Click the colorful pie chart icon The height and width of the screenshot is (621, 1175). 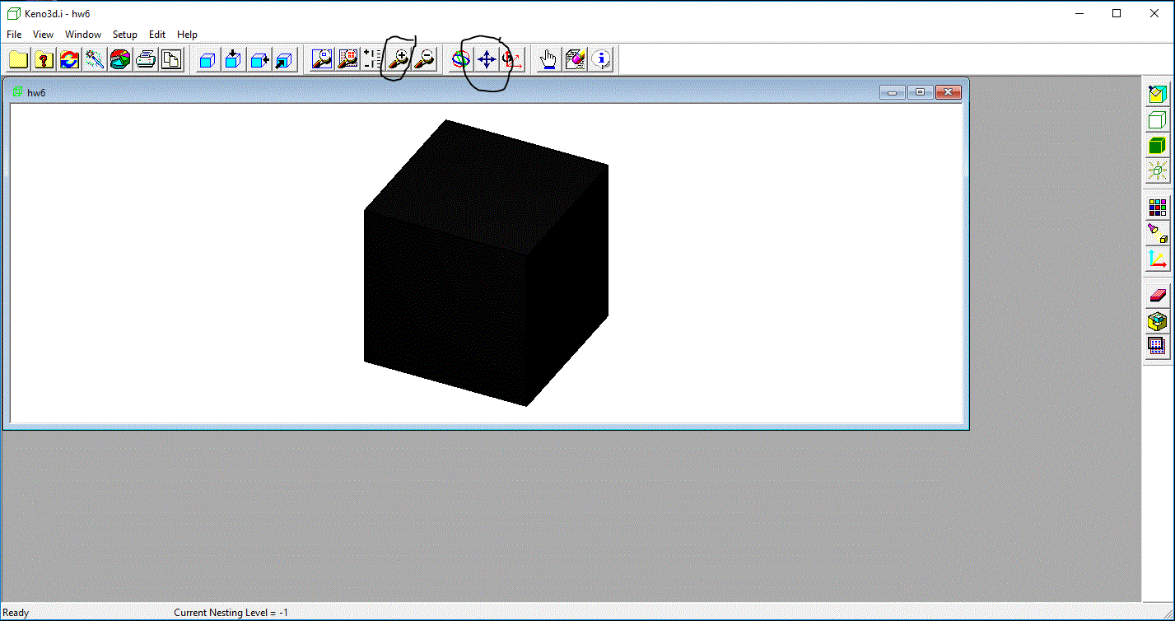[x=120, y=59]
